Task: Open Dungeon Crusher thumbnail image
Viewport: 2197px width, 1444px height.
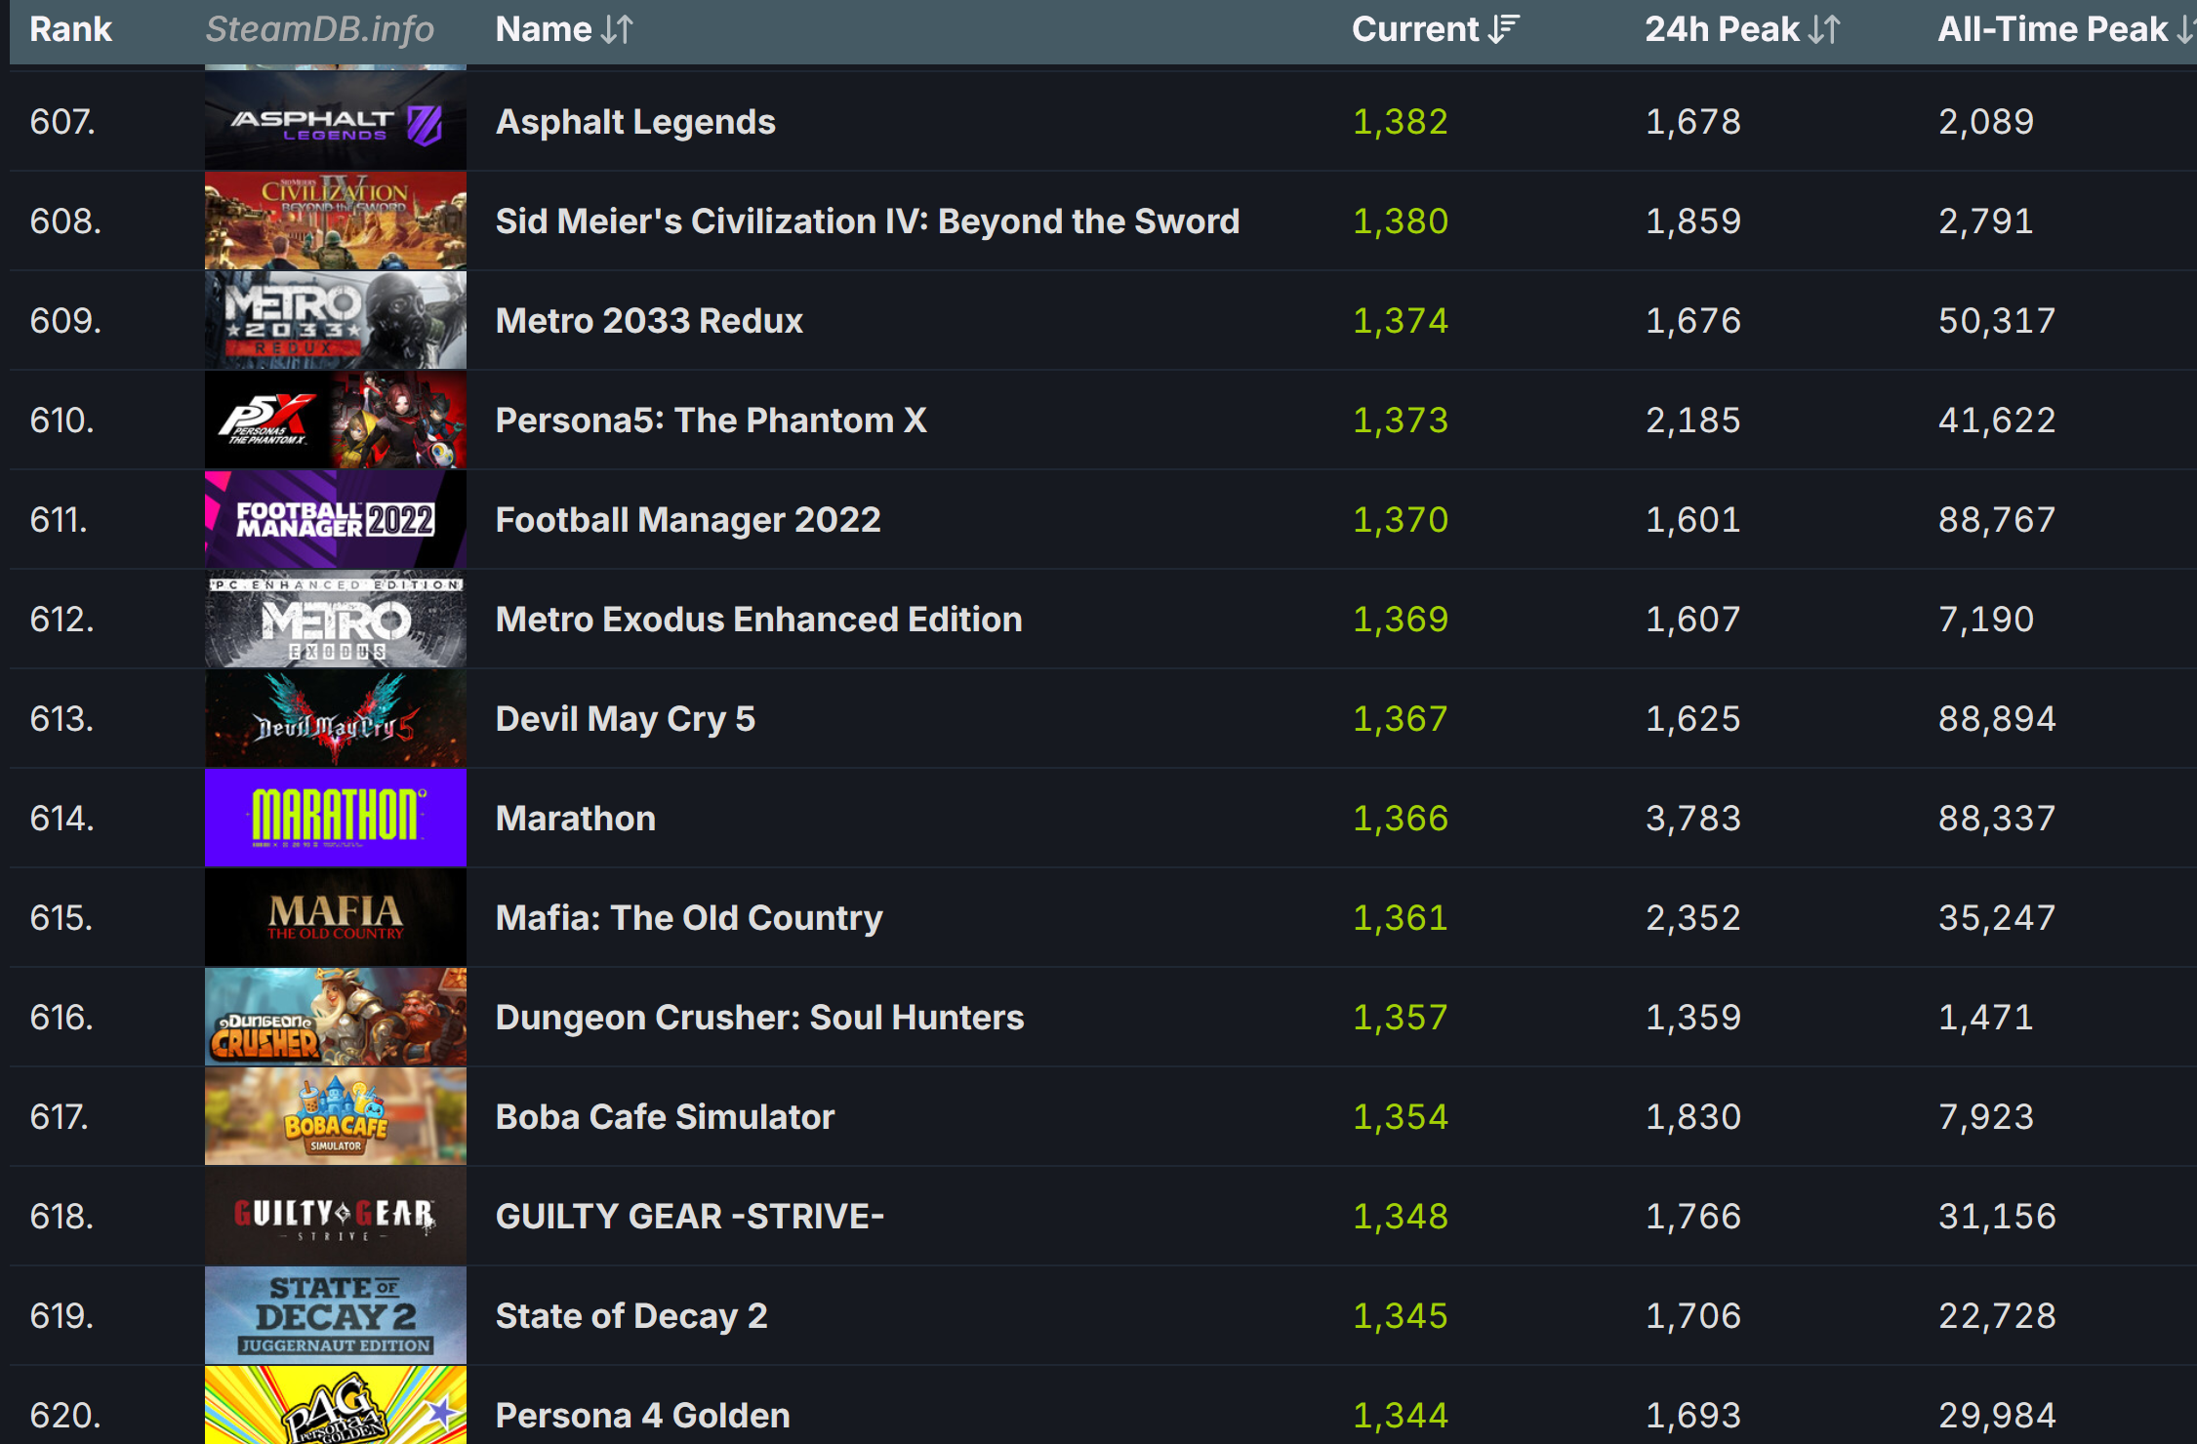Action: (x=336, y=1018)
